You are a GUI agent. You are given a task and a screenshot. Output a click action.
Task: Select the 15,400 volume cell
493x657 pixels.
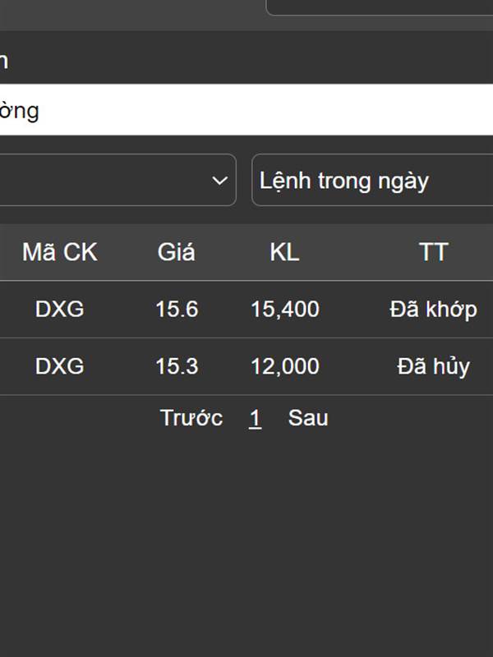pyautogui.click(x=285, y=310)
